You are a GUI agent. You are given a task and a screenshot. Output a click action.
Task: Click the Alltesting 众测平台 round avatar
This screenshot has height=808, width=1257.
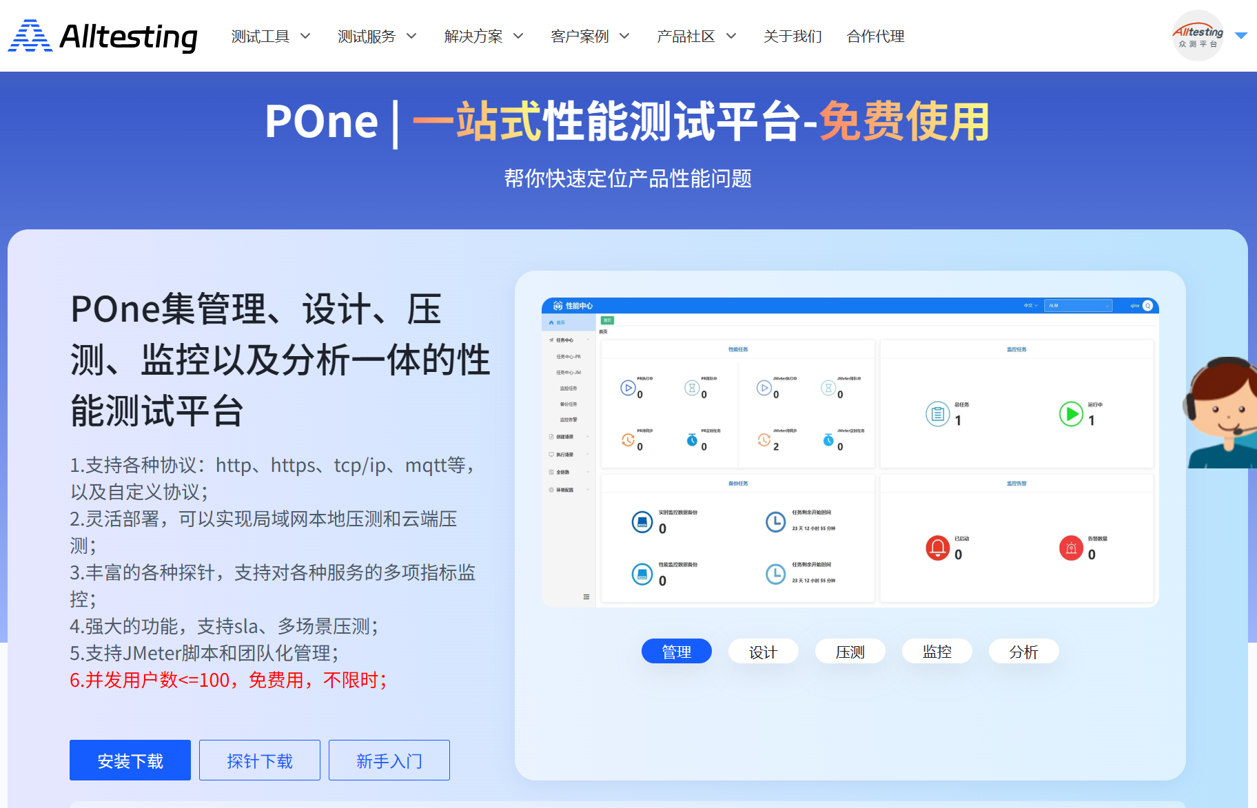tap(1198, 36)
